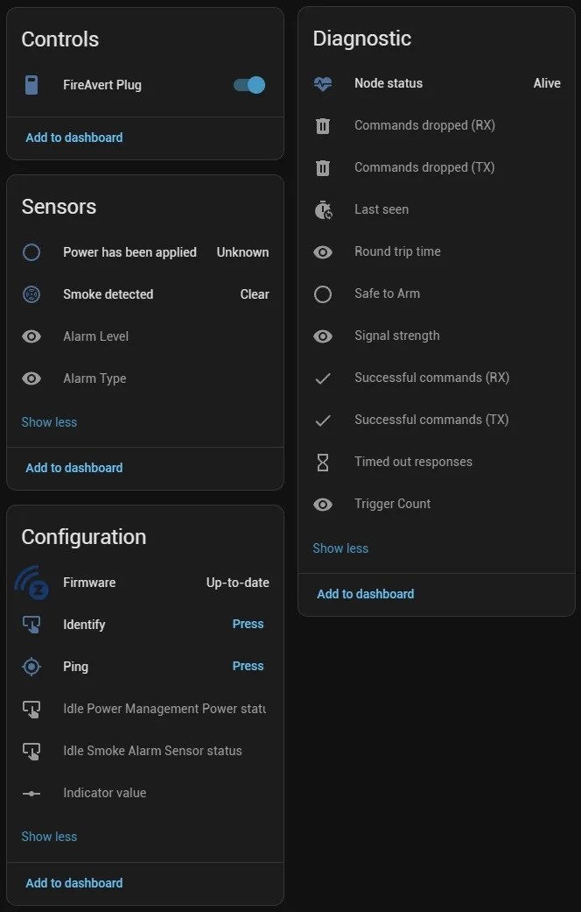Open the Alarm Level entity label

(x=96, y=336)
